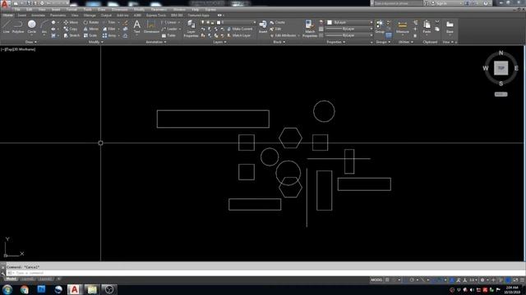526x295 pixels.
Task: Click the command line input field
Action: point(265,273)
